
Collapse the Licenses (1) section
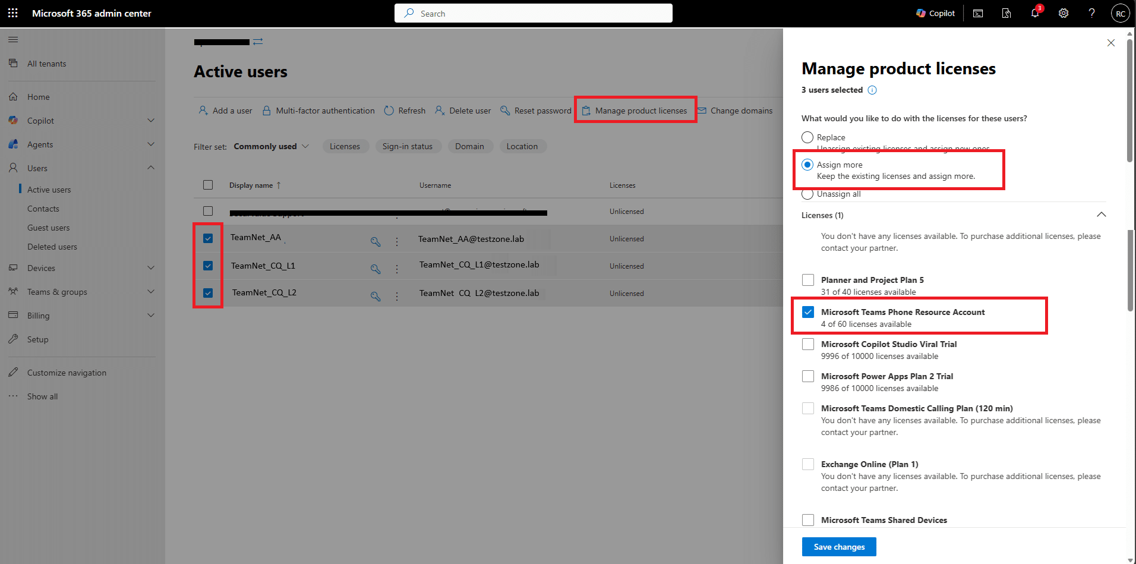tap(1101, 215)
